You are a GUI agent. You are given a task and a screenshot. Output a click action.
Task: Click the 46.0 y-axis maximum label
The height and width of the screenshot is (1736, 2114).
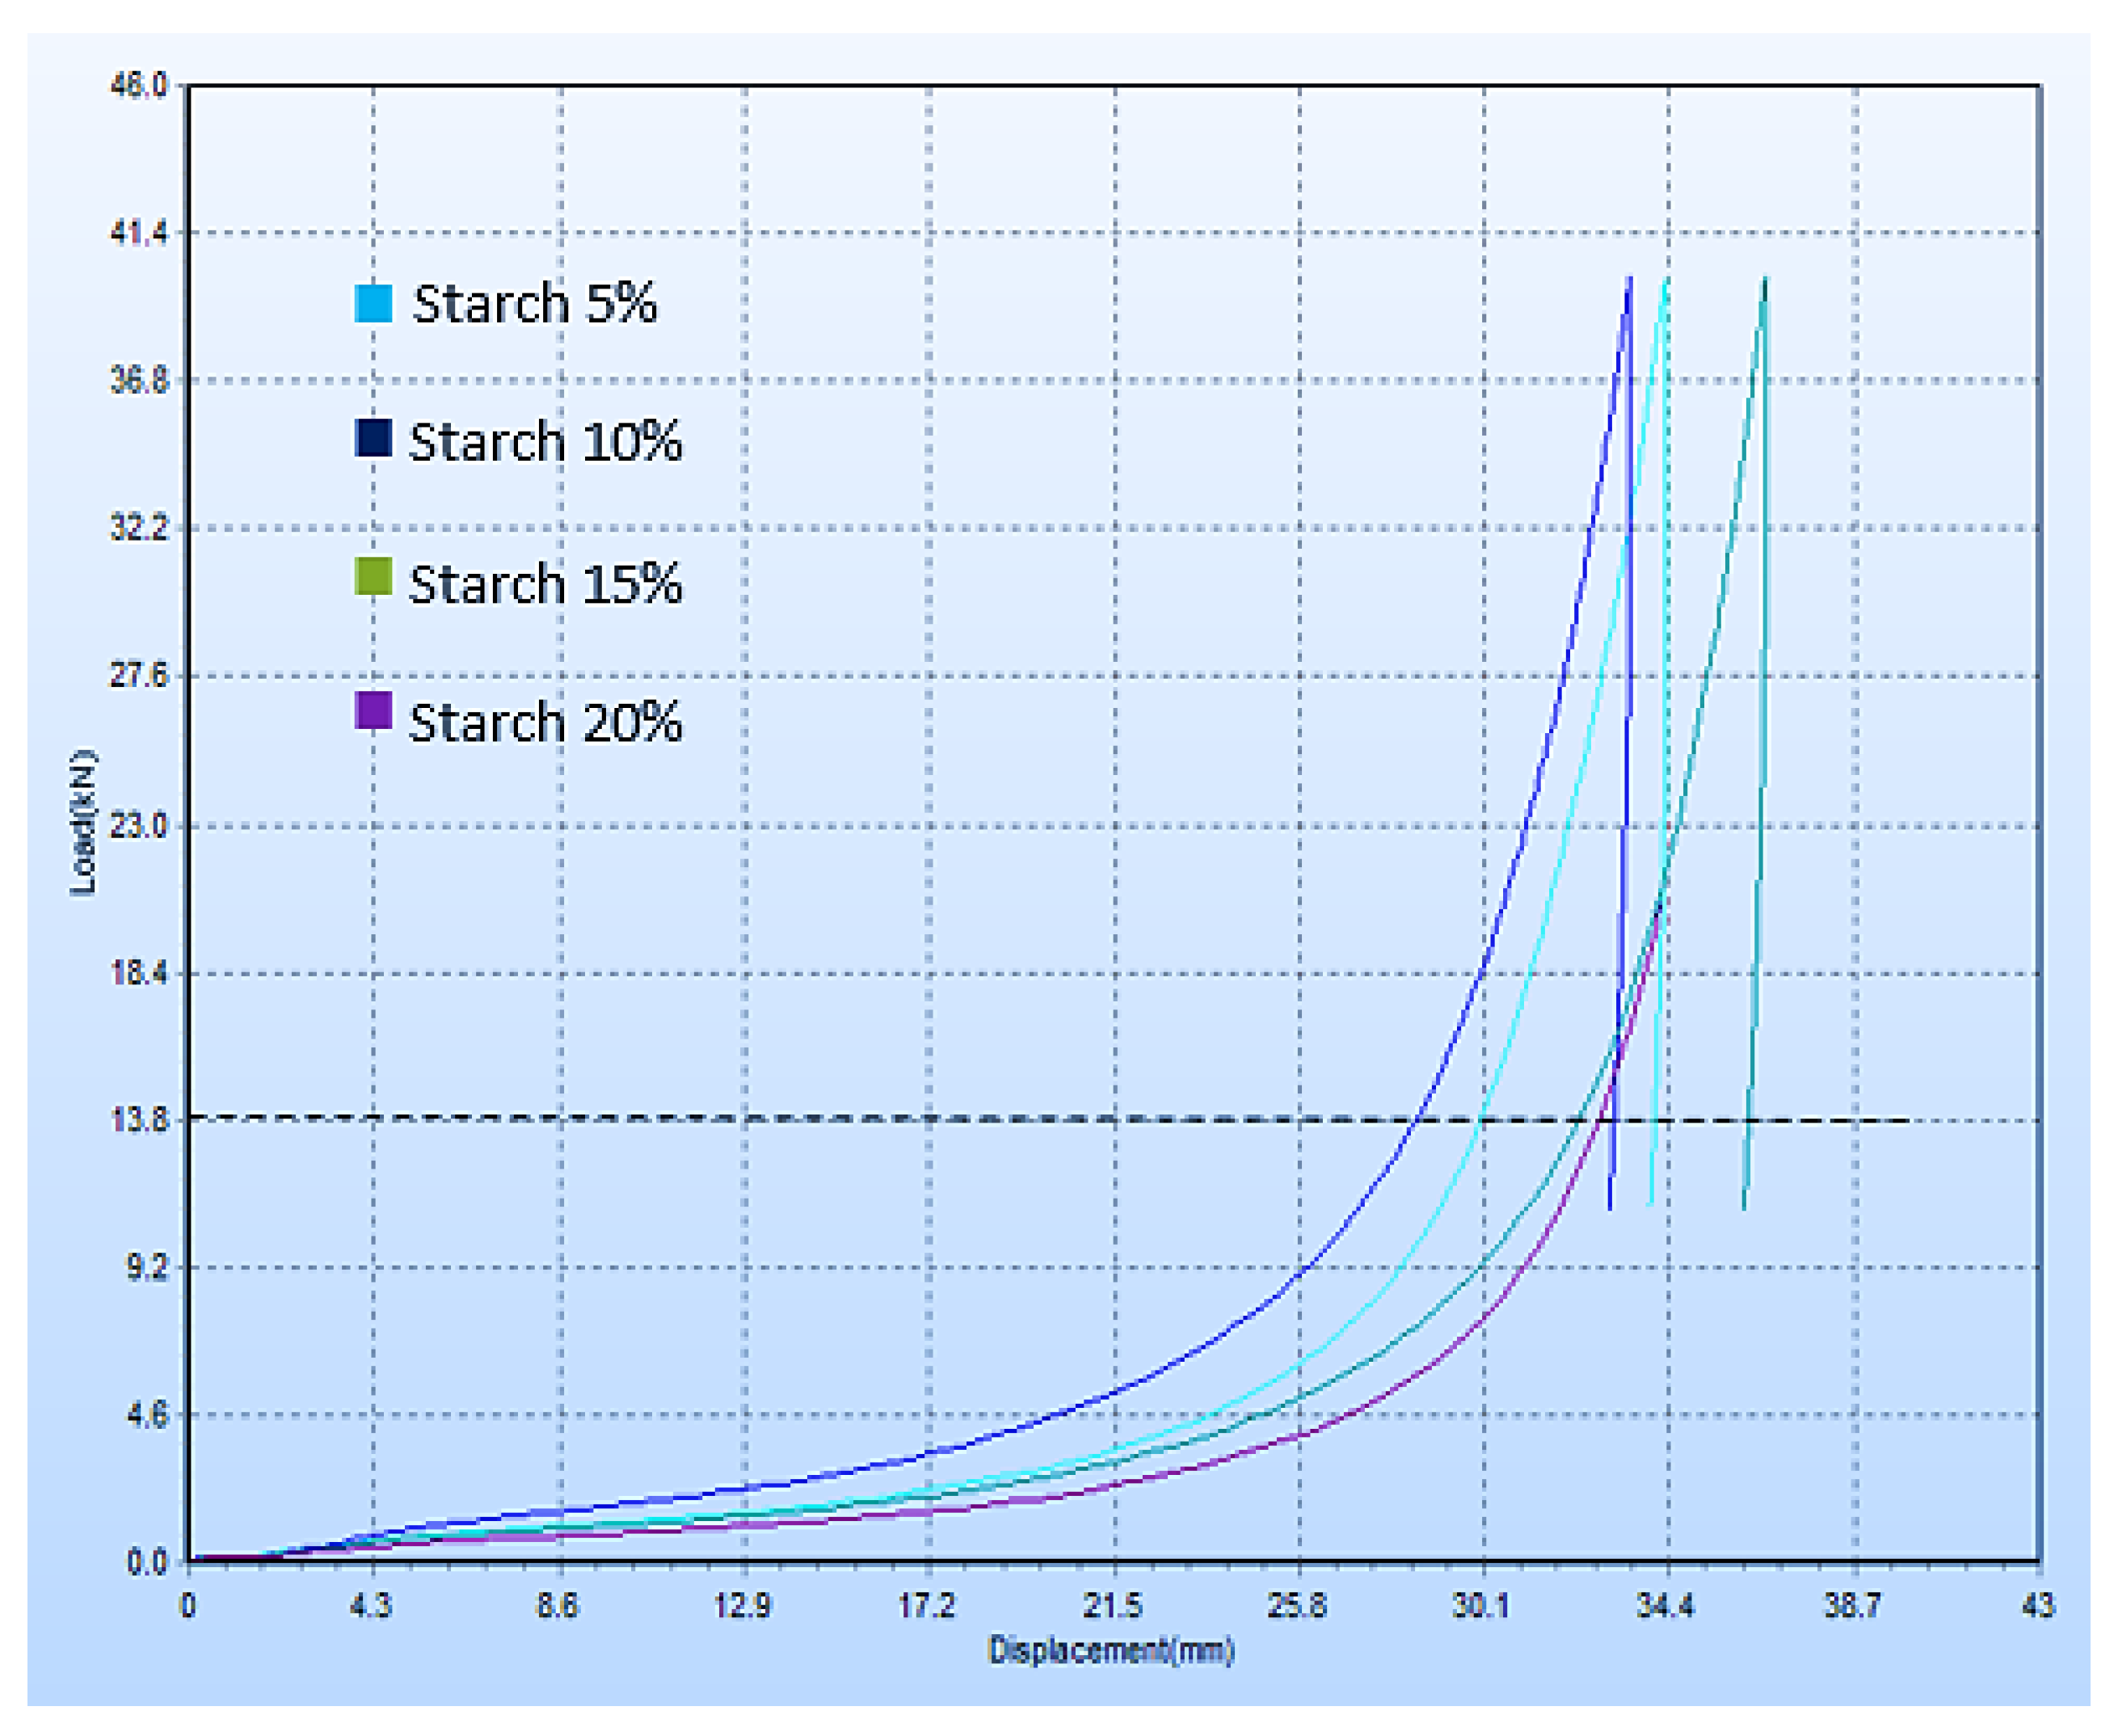(138, 86)
